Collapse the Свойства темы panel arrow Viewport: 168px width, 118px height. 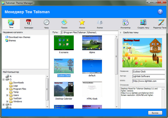point(121,33)
